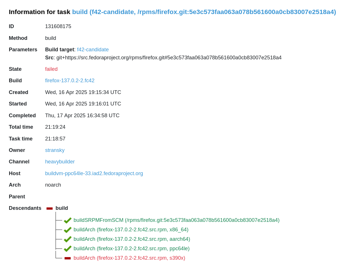Click the Parameters field label

(23, 50)
